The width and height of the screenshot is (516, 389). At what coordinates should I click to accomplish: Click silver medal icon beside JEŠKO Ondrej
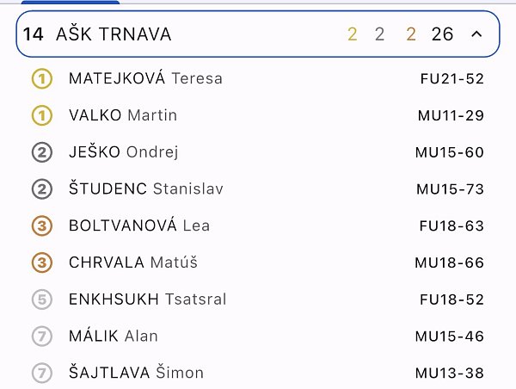[41, 152]
